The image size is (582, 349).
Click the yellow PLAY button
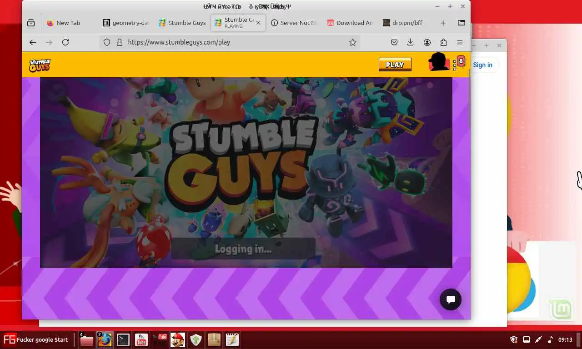pos(395,65)
